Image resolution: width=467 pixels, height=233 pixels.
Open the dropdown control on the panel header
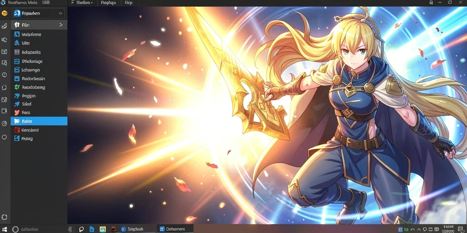coord(61,13)
